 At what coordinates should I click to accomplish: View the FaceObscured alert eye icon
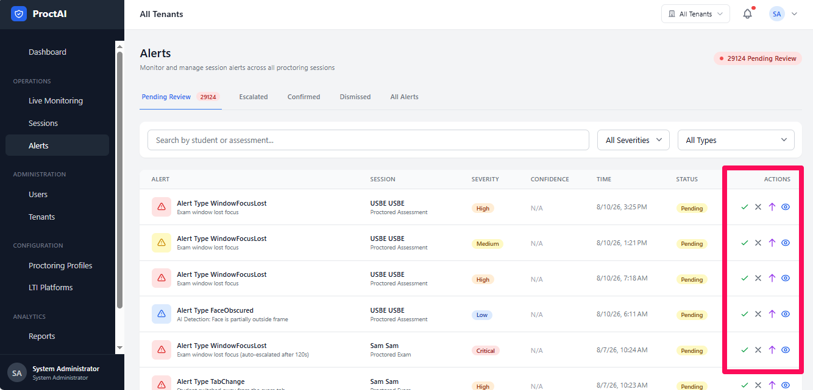click(786, 314)
